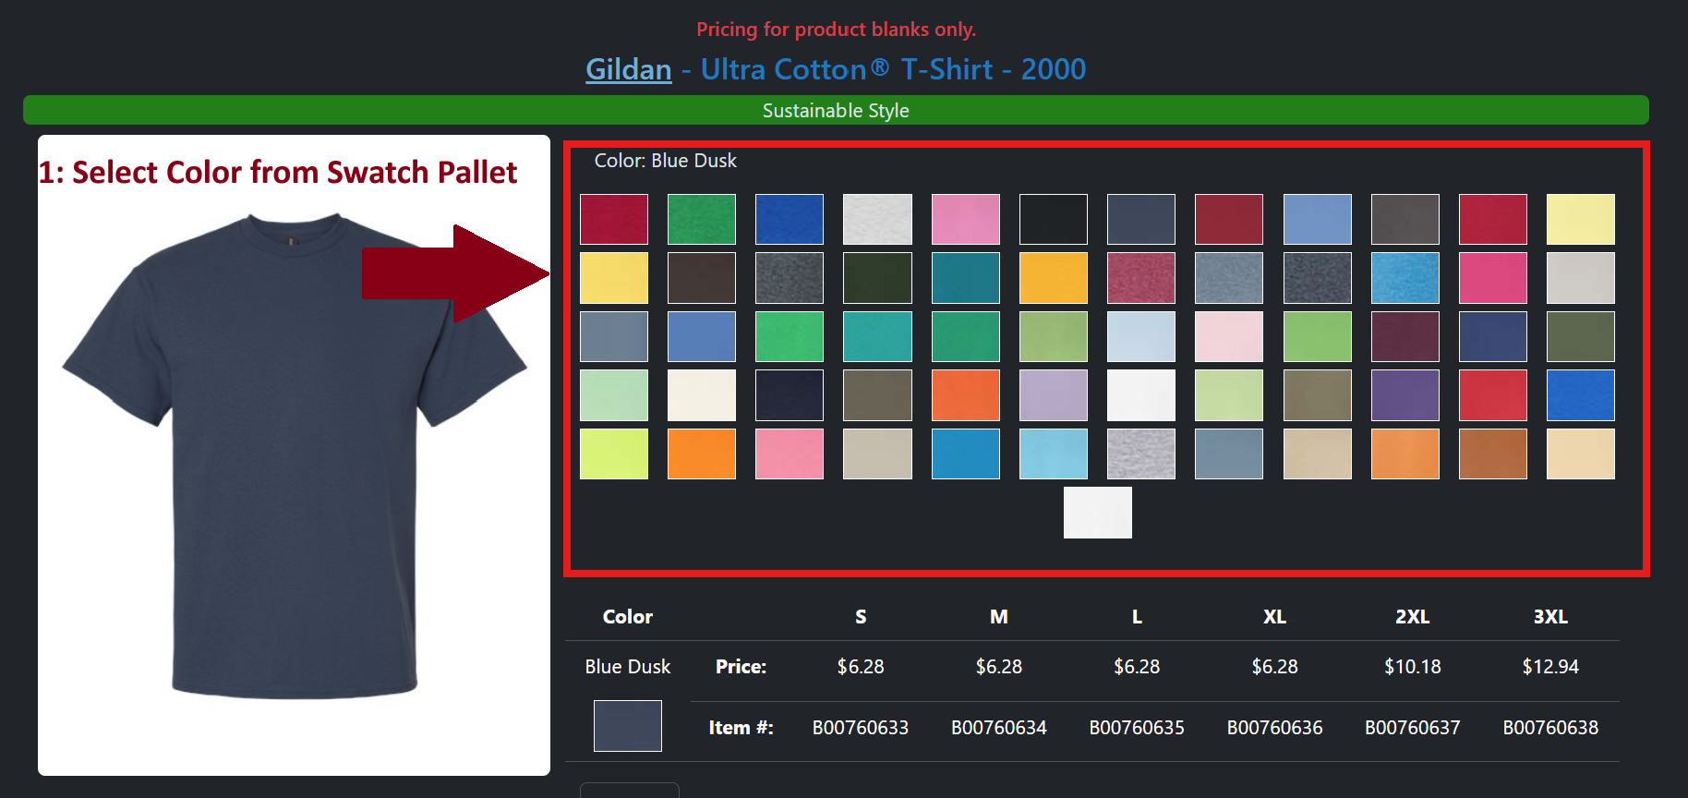Open the Gildan brand link
1688x798 pixels.
click(629, 69)
